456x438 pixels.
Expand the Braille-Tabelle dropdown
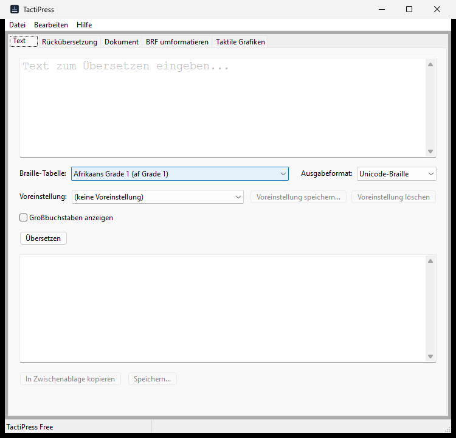coord(180,174)
